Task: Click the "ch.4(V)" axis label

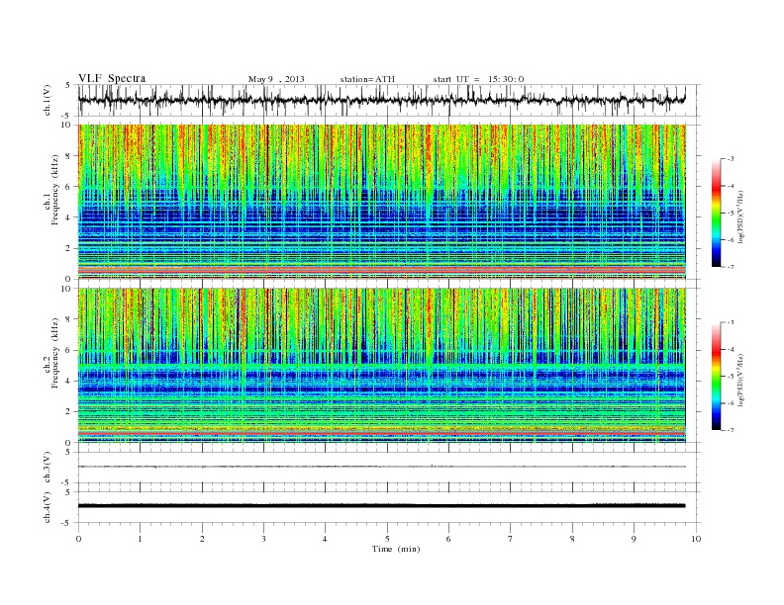Action: tap(48, 508)
